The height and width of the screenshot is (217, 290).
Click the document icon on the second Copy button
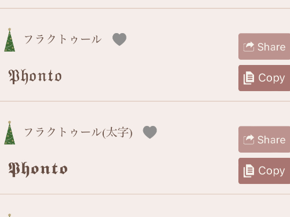click(249, 171)
